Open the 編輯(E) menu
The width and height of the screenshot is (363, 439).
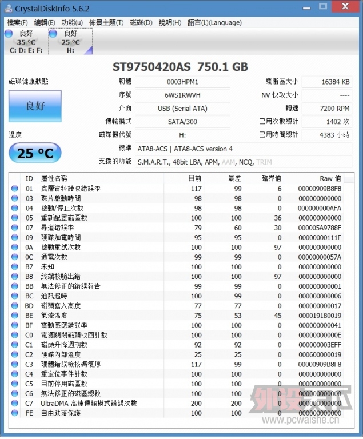(45, 23)
